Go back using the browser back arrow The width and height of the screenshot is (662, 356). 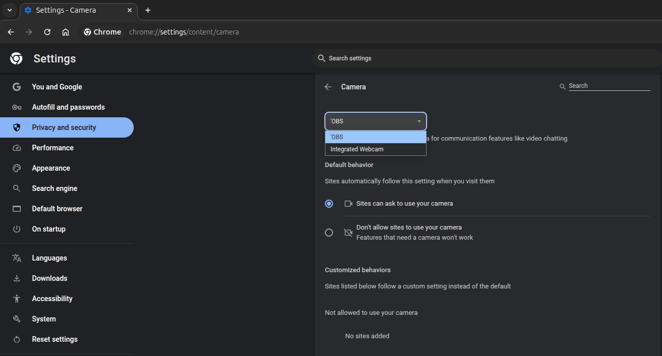11,32
